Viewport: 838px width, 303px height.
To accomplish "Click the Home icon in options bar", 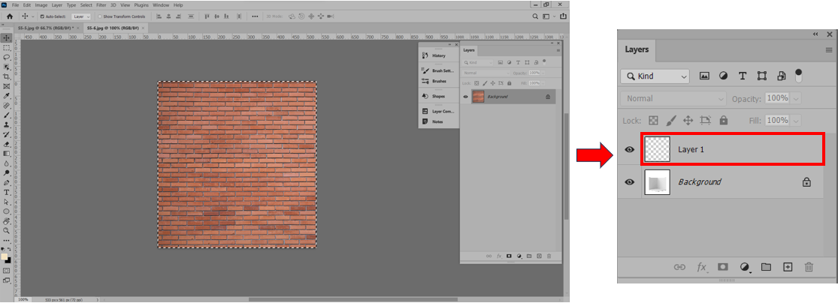I will [x=9, y=16].
